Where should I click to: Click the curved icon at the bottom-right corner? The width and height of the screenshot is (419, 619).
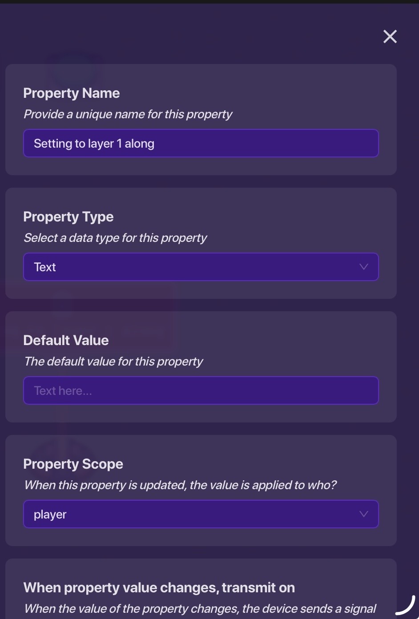(x=405, y=606)
